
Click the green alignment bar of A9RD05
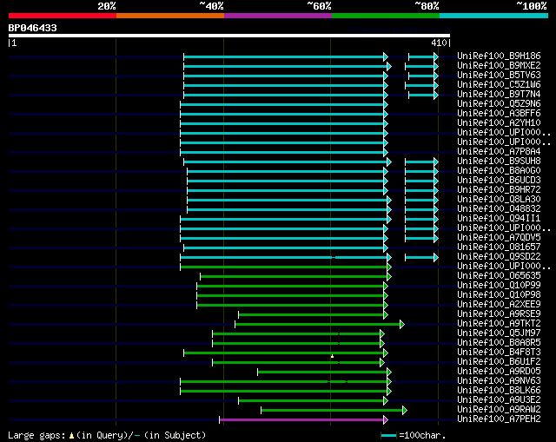[324, 373]
